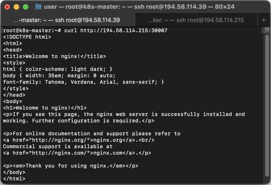Click the root@k8s-master prompt text
Image resolution: width=271 pixels, height=185 pixels.
tap(32, 31)
